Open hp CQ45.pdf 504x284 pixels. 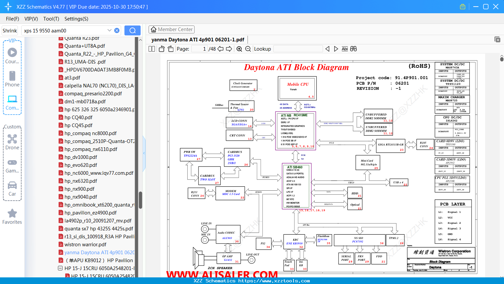[x=78, y=125]
